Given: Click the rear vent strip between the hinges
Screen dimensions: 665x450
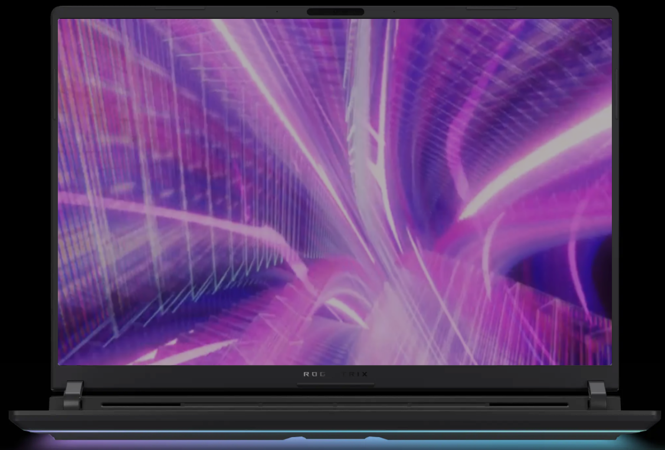Looking at the screenshot, I should [335, 405].
